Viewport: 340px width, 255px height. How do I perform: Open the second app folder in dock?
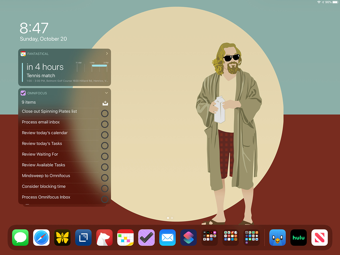(230, 237)
